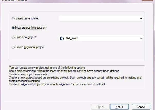Expand the Nxt_Word project dropdown arrow
Screen dimensions: 155x110
[141, 38]
